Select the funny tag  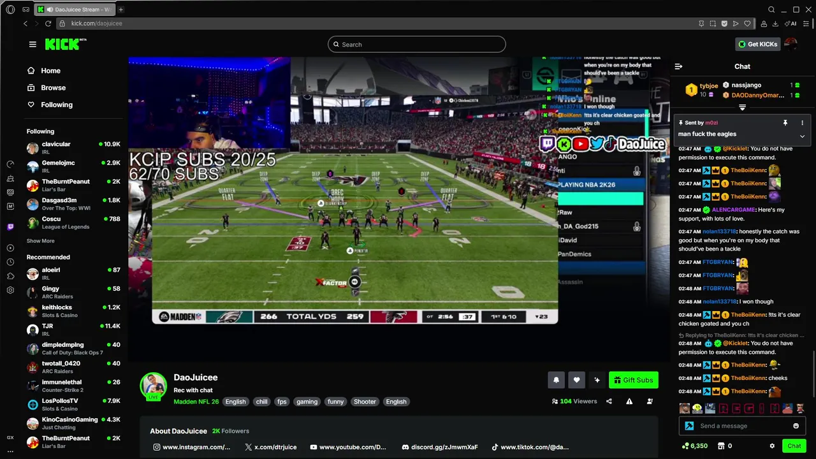tap(335, 402)
